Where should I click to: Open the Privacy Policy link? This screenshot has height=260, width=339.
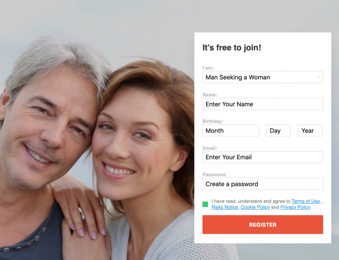pos(295,207)
